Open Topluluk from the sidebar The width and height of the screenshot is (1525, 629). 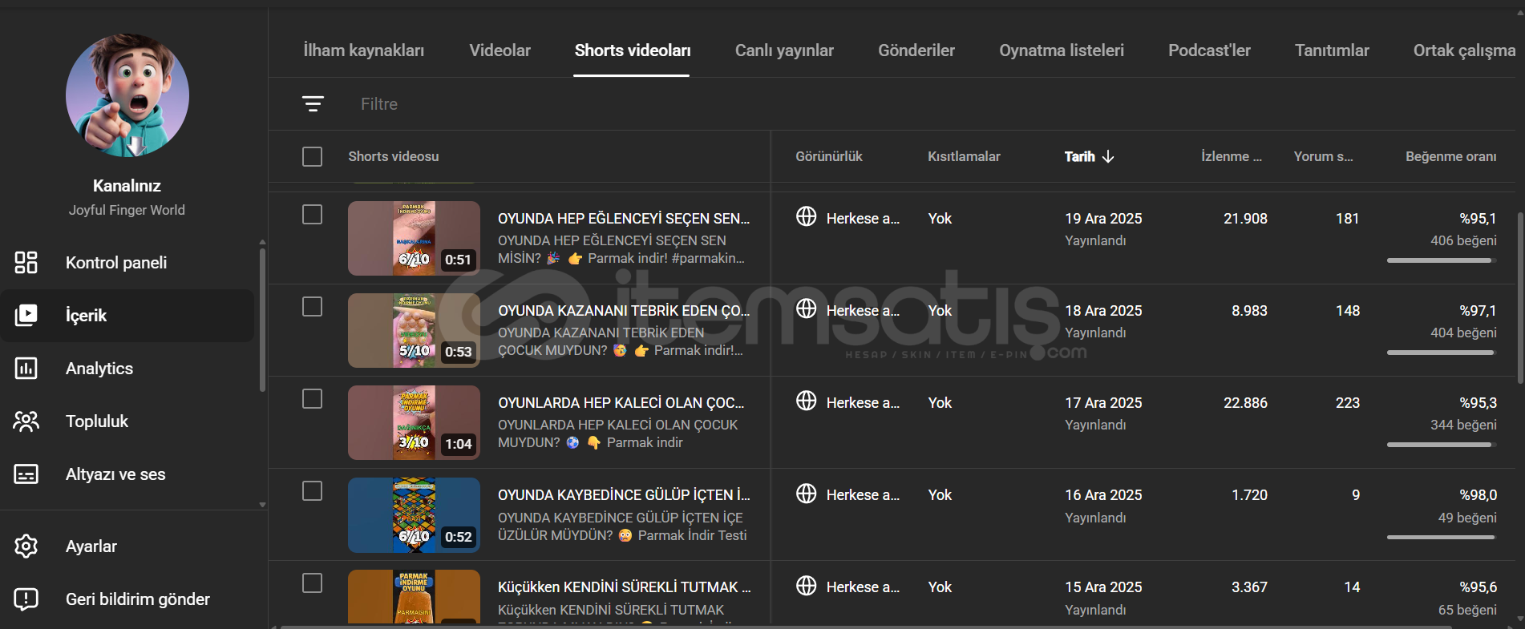(127, 421)
